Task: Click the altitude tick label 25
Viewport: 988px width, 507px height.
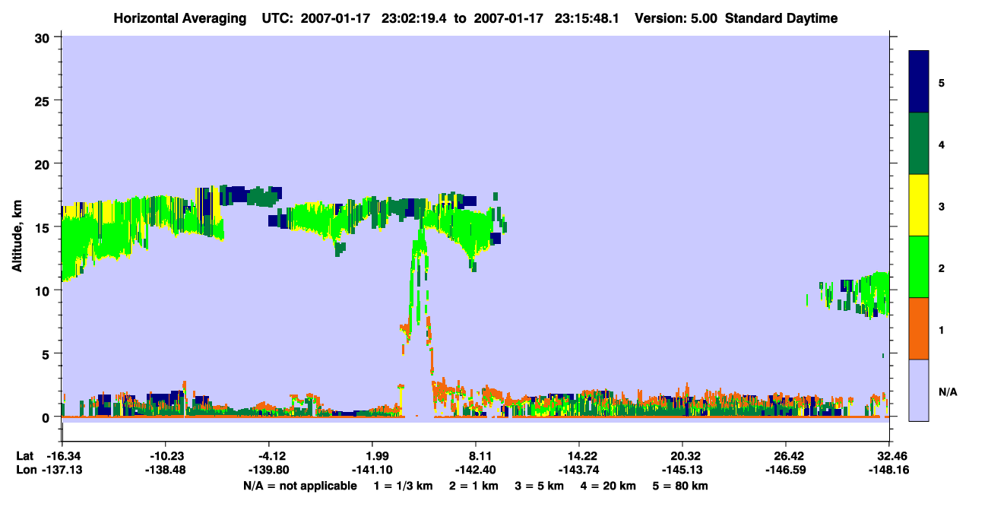Action: coord(43,101)
